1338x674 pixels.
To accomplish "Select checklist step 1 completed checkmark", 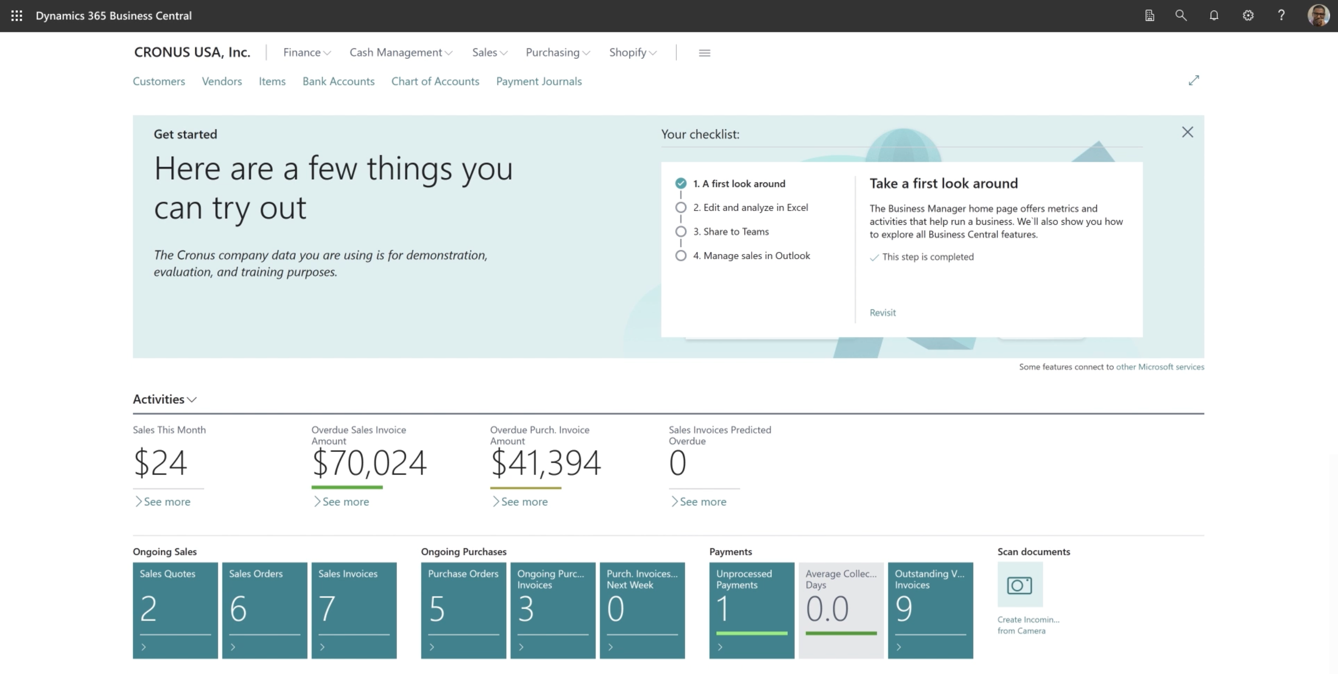I will tap(681, 183).
